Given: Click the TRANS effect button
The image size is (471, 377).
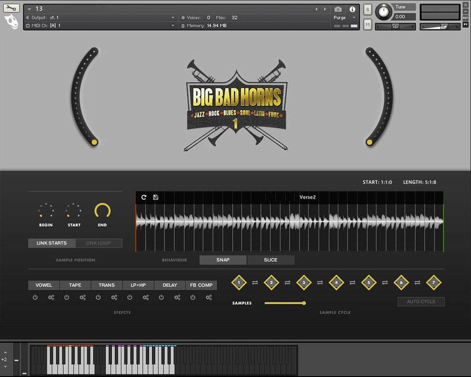Looking at the screenshot, I should (x=107, y=285).
